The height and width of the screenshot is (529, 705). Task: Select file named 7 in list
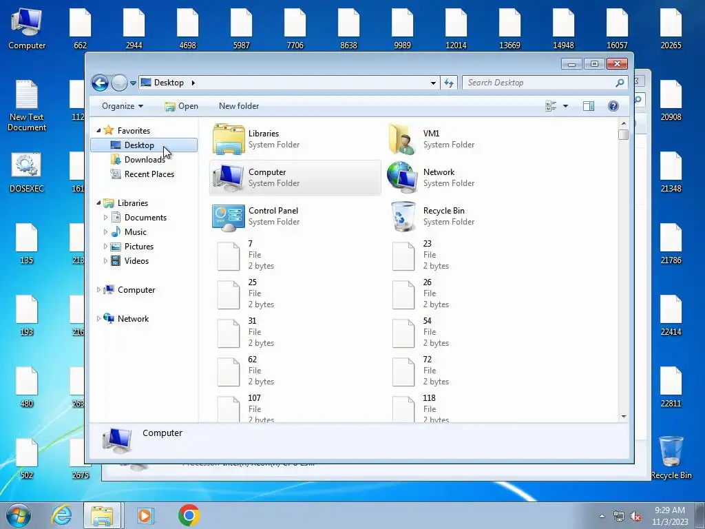245,255
